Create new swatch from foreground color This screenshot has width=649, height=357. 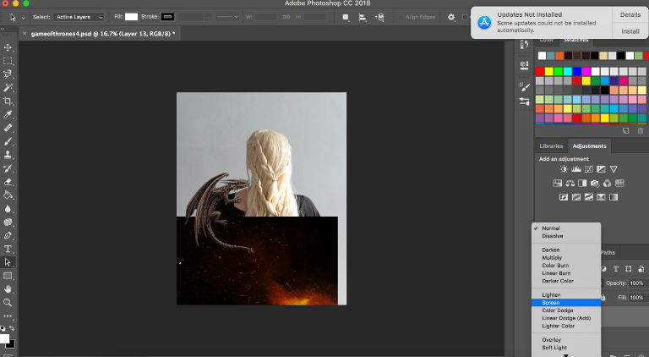[x=625, y=131]
